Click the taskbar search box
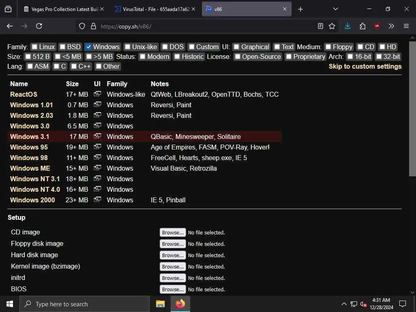Screen dimensions: 416x312 84,304
